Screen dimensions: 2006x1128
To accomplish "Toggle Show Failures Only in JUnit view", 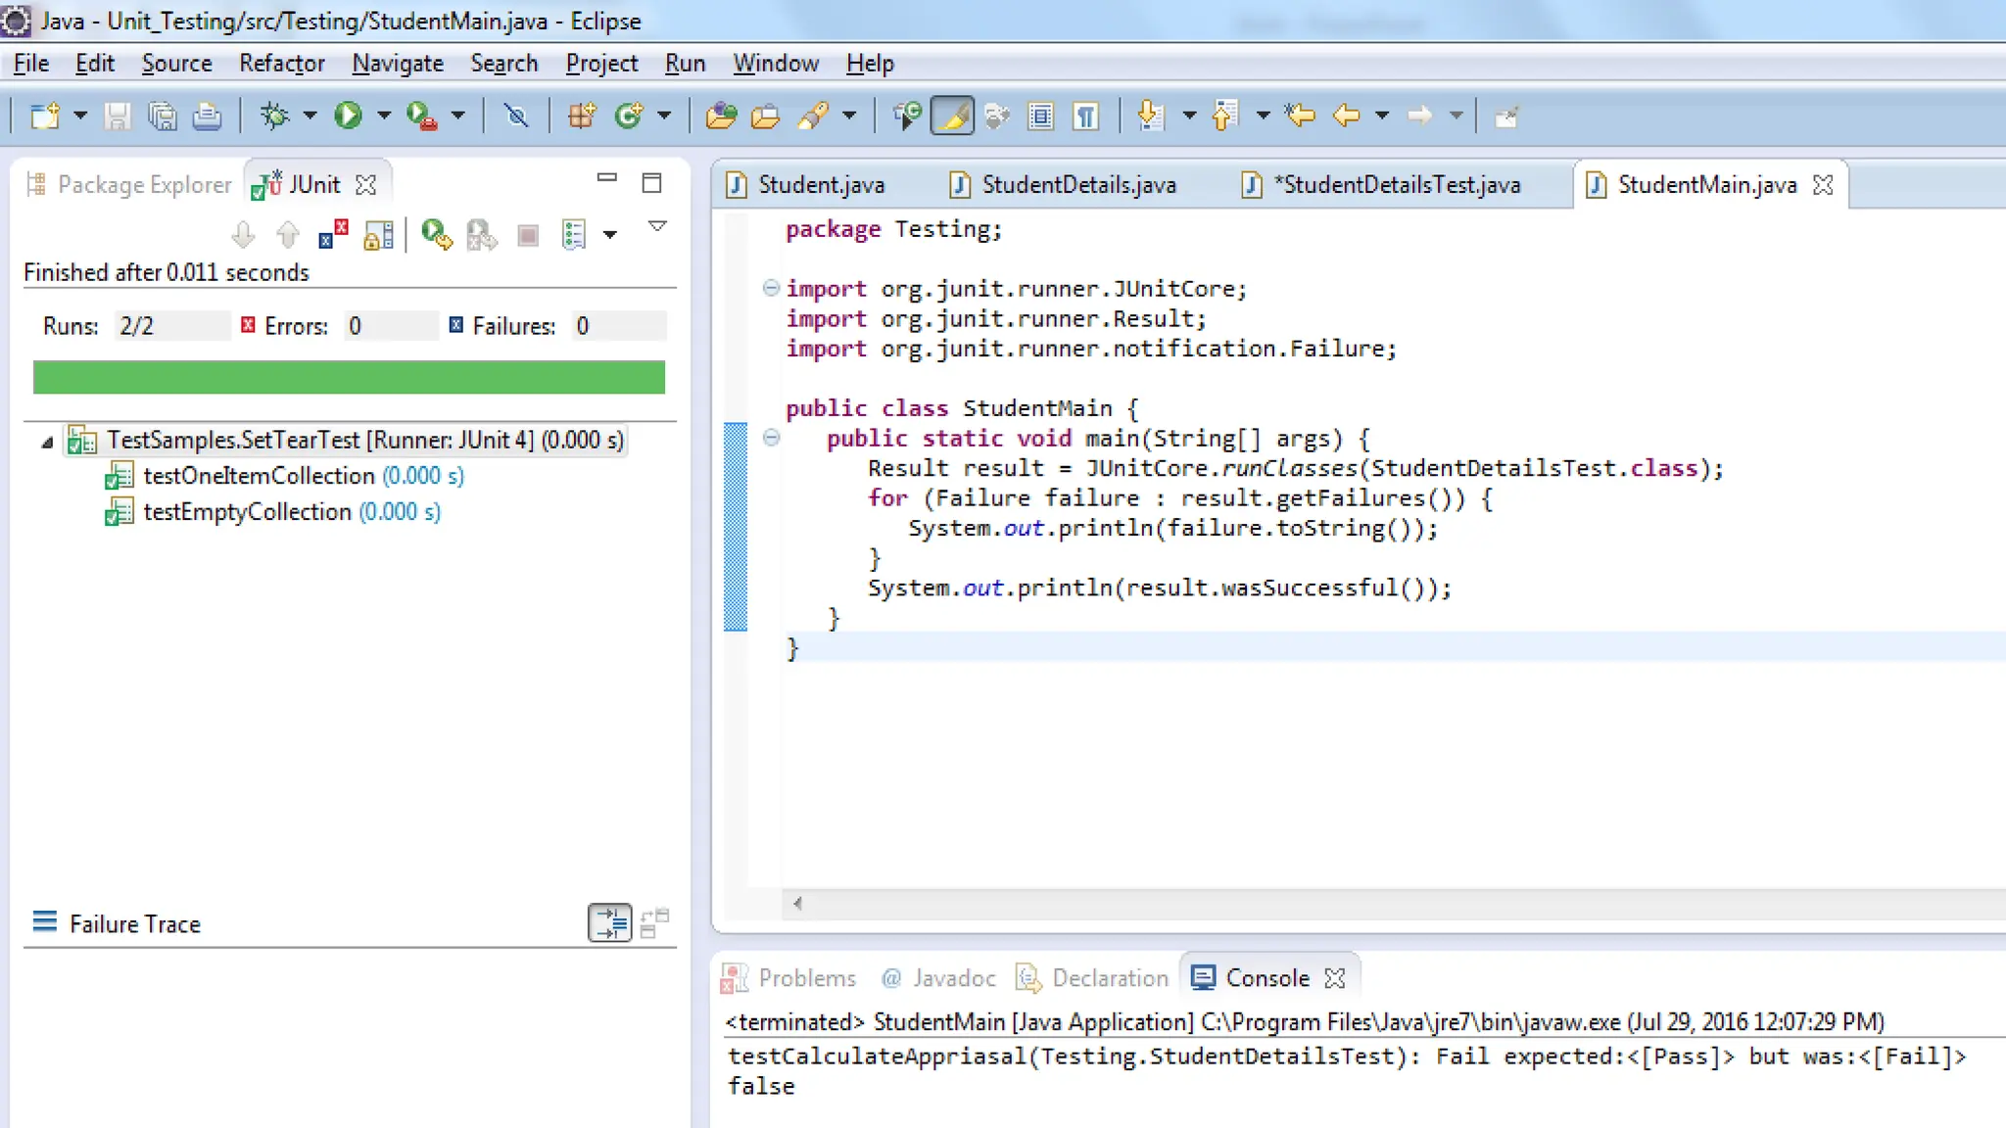I will (x=333, y=235).
